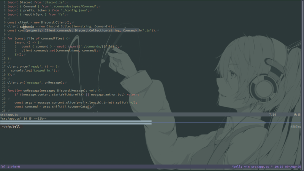
Task: Click line number 9 in the gutter
Action: [x=5, y=35]
